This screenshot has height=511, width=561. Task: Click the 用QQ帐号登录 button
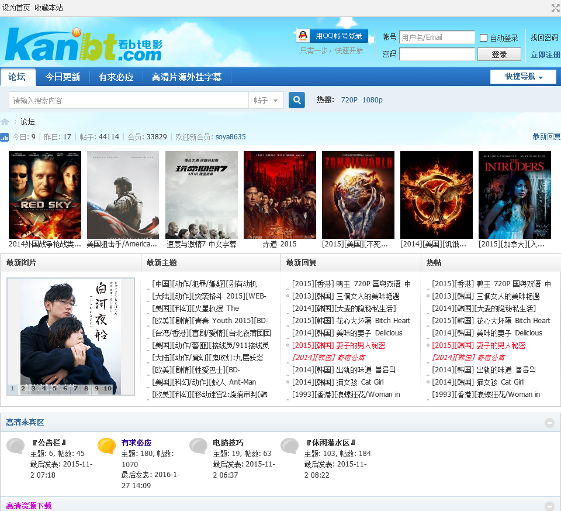point(332,36)
